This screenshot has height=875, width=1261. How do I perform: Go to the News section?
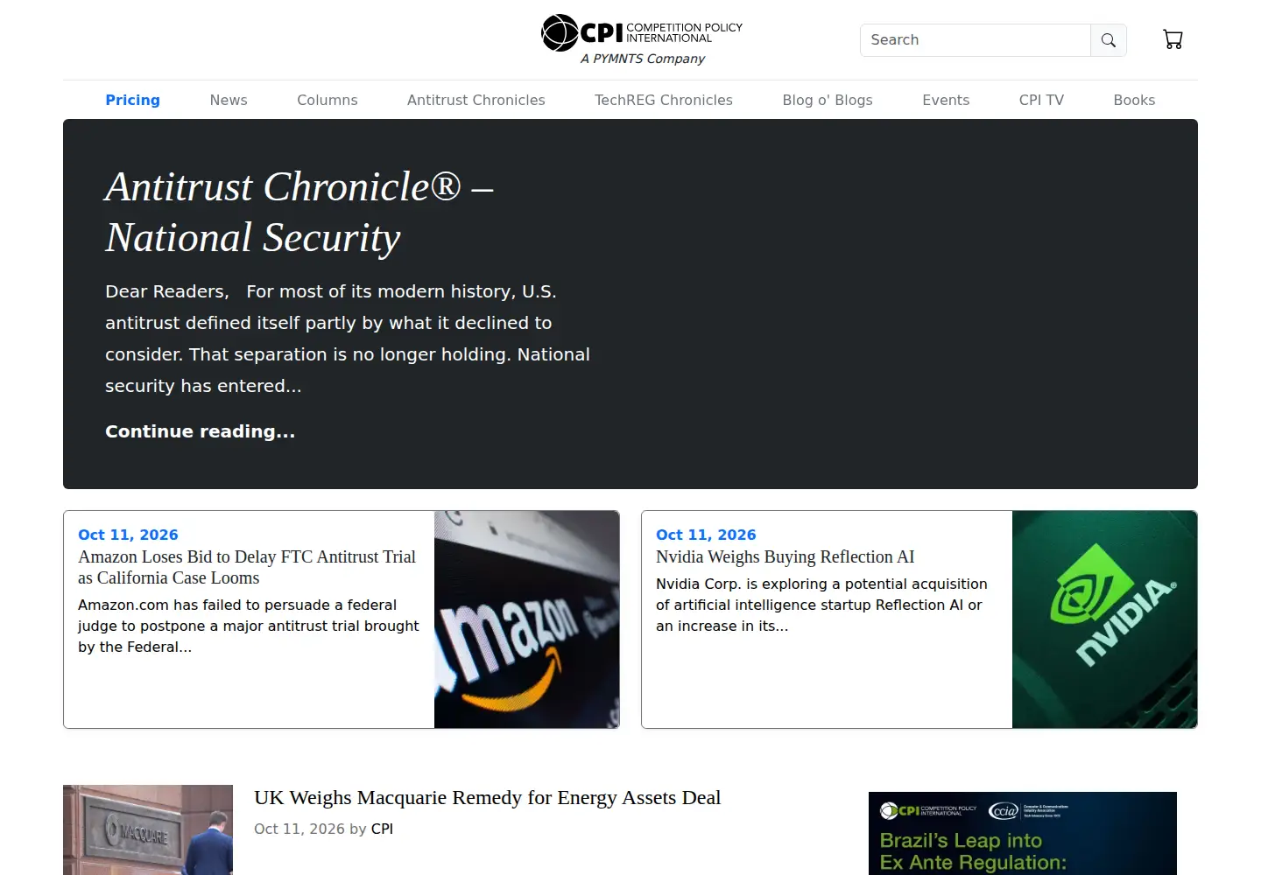[x=229, y=100]
